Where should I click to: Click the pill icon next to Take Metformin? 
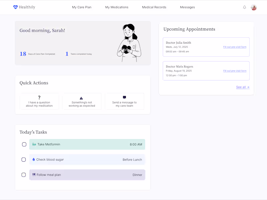click(33, 144)
